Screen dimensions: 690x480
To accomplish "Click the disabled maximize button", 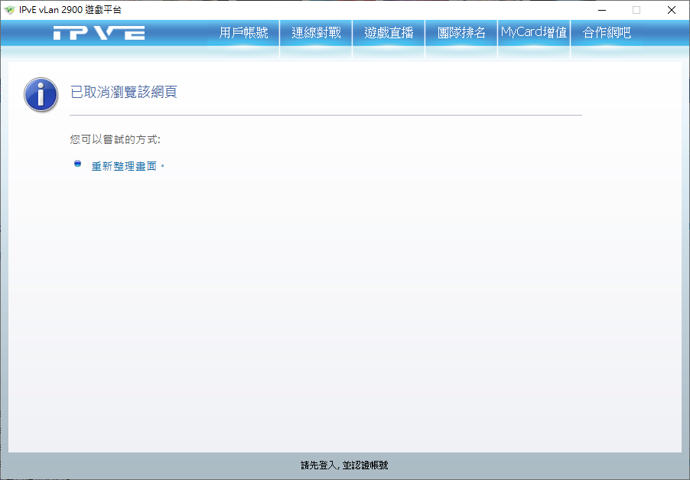I will coord(636,10).
